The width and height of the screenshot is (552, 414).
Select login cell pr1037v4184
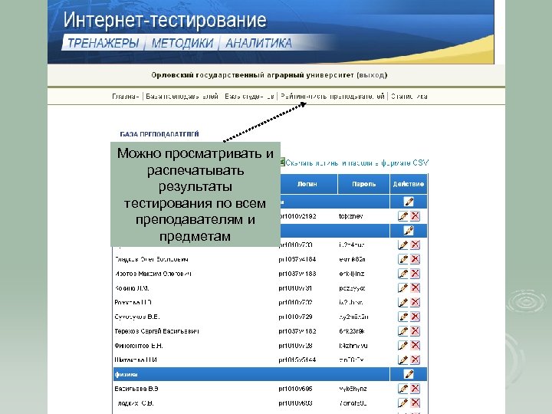(297, 259)
